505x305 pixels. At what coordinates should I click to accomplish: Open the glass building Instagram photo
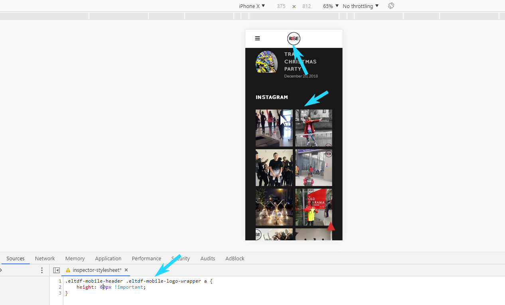click(x=314, y=168)
